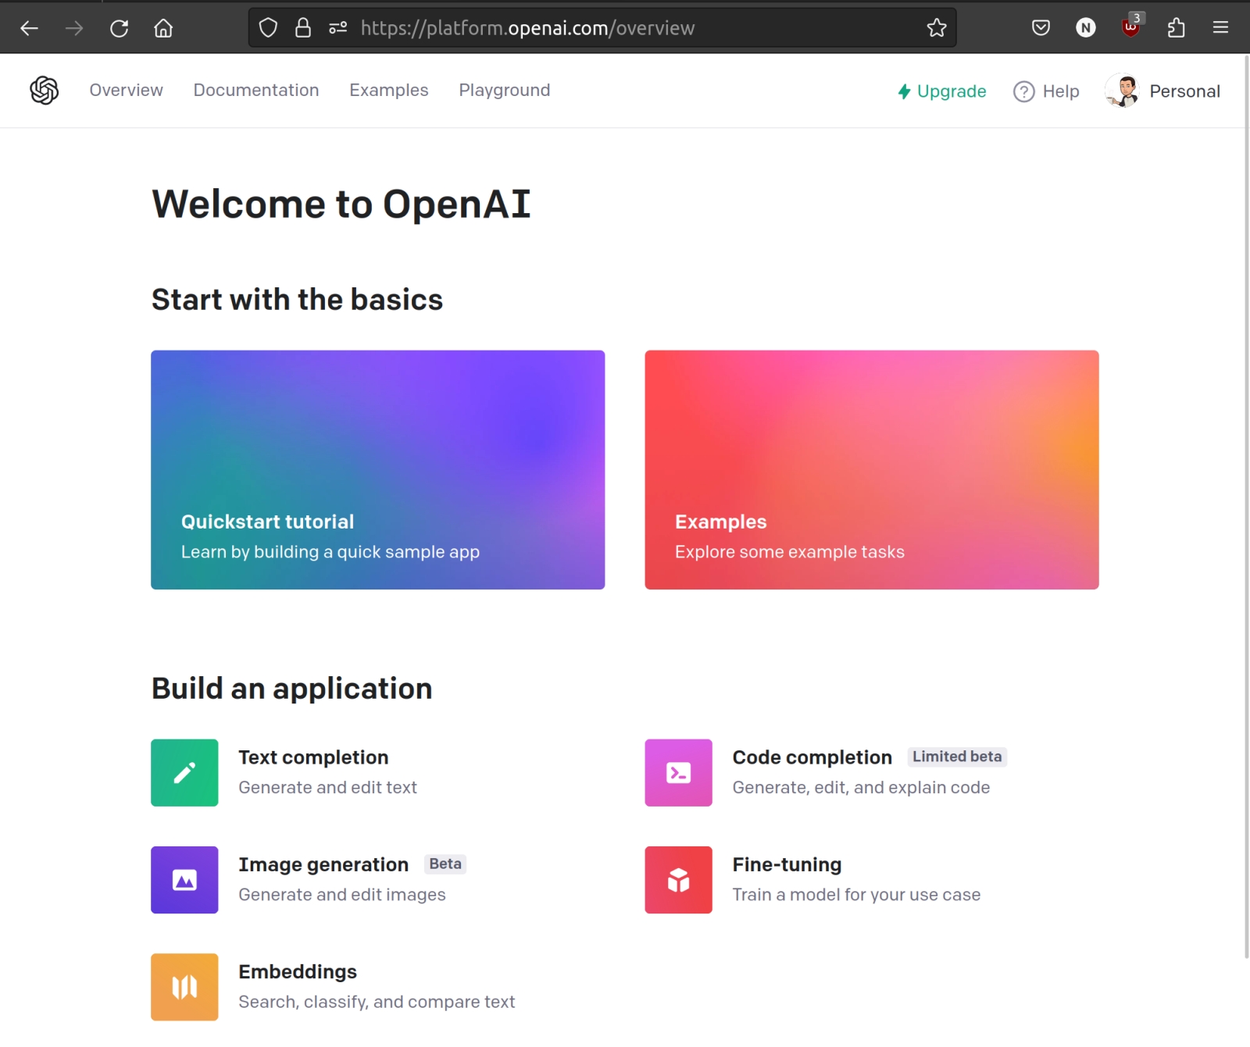1250x1047 pixels.
Task: Open Firefox hamburger menu
Action: click(1220, 28)
